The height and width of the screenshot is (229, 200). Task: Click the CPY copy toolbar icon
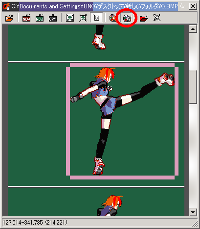pyautogui.click(x=53, y=18)
